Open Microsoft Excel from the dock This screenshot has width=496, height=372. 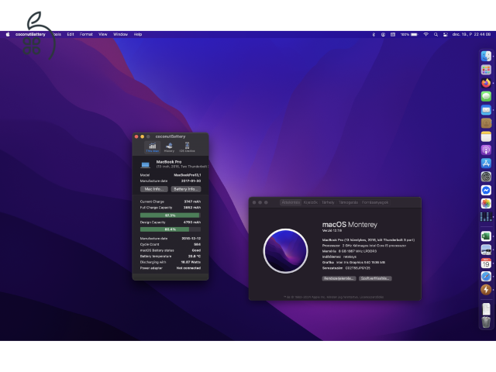486,236
